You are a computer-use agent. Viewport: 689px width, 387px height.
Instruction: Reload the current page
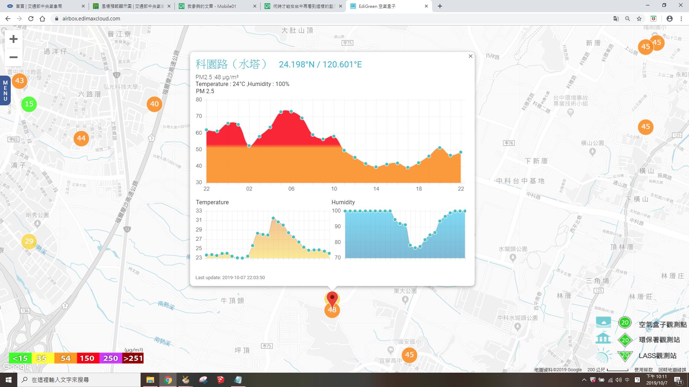[x=31, y=19]
